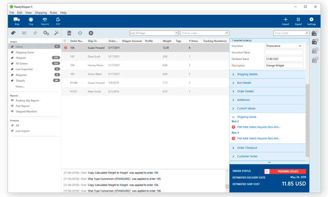Click the magic wand icon
This screenshot has height=197, width=328.
coord(56,33)
